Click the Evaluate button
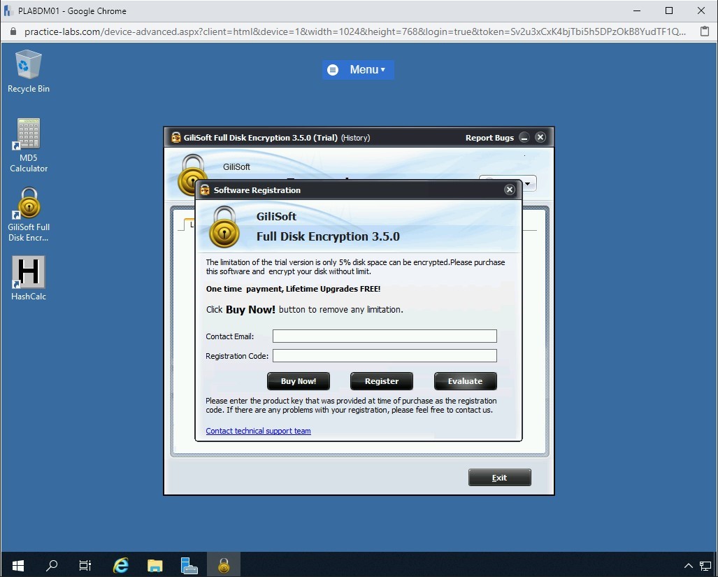Image resolution: width=718 pixels, height=577 pixels. (x=465, y=381)
